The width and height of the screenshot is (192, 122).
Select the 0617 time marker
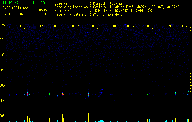coord(131,26)
